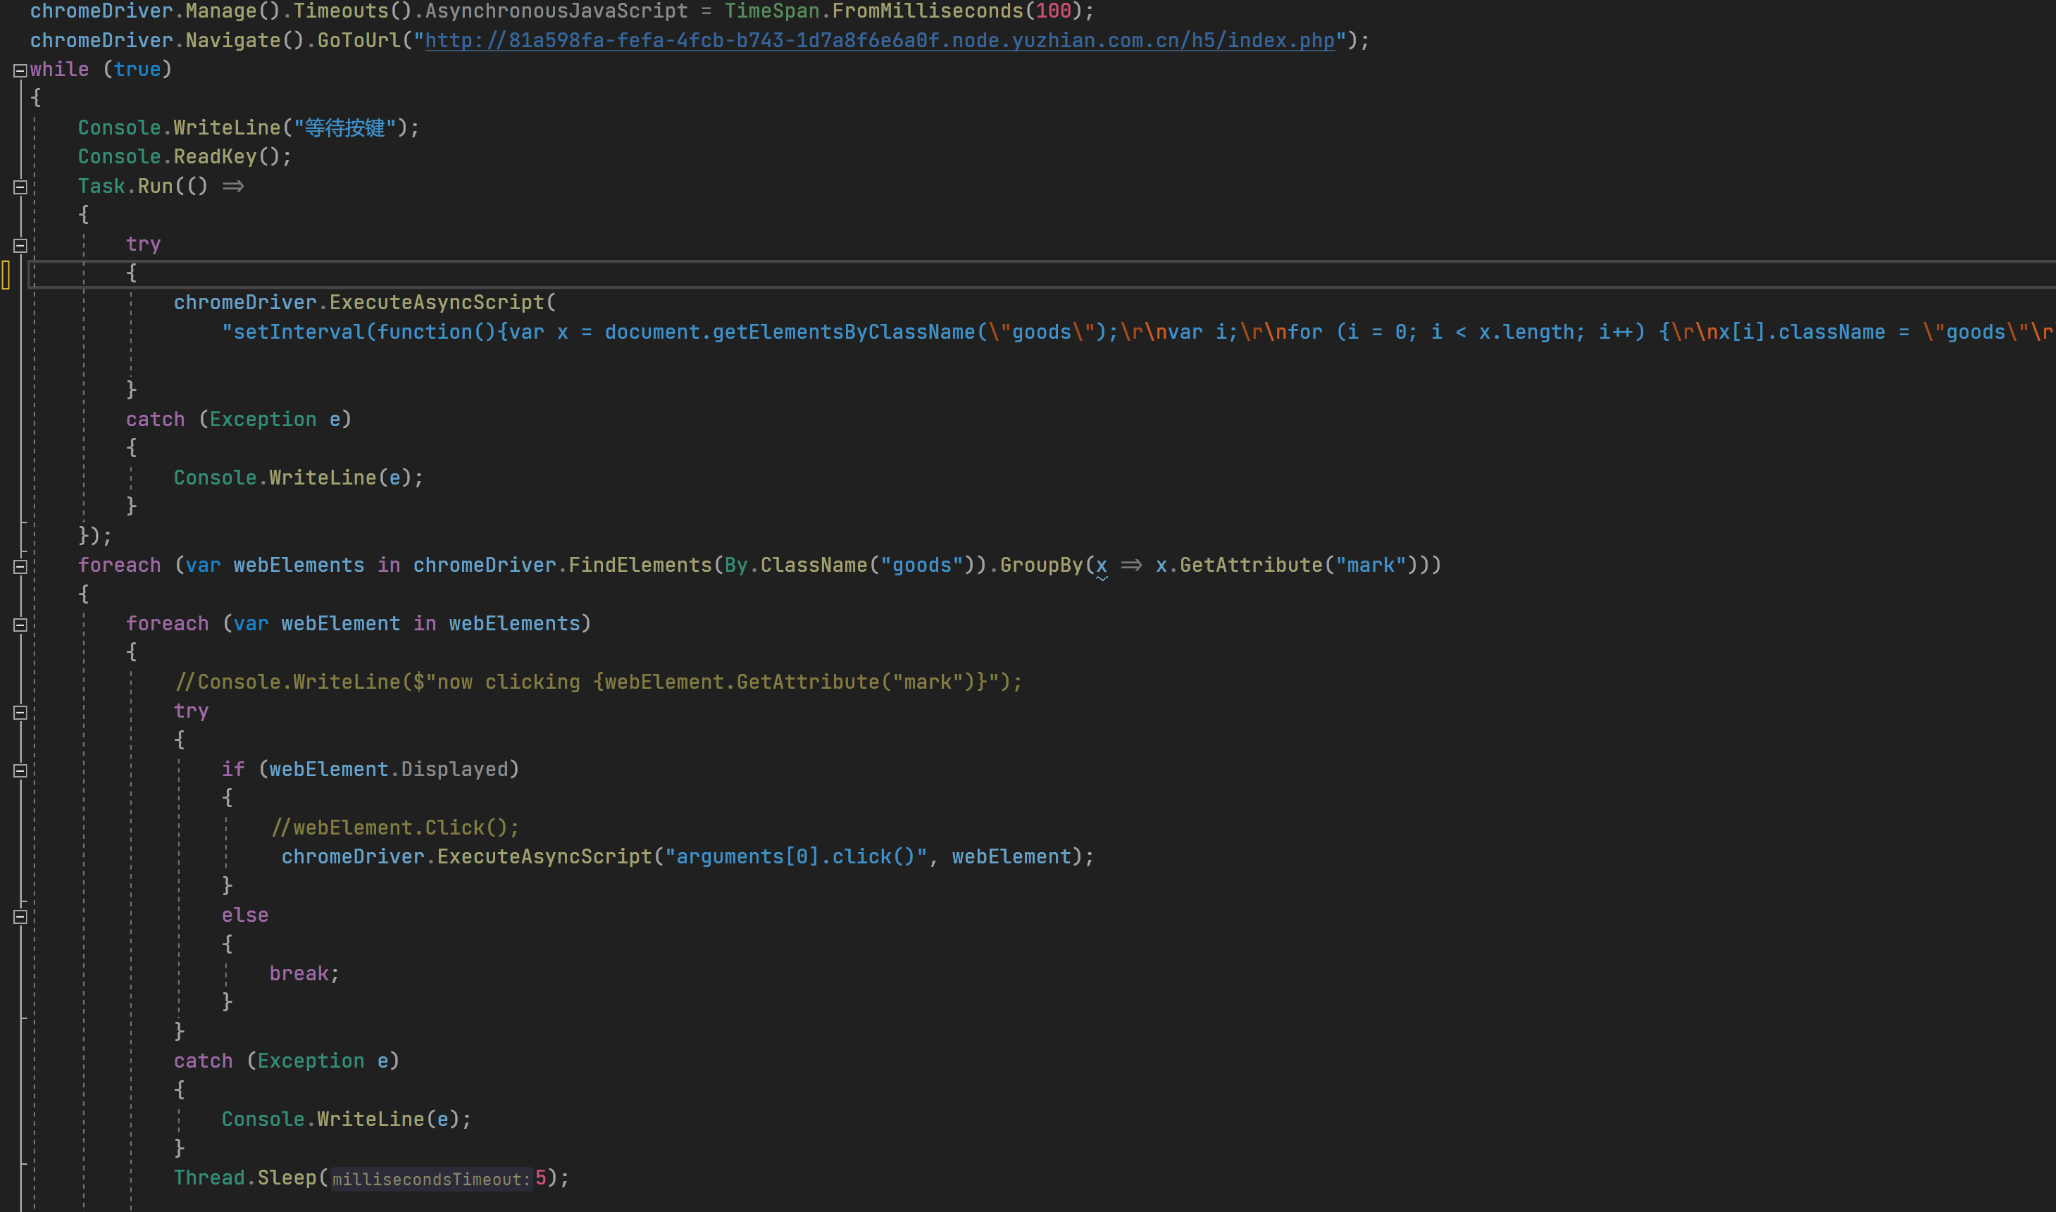Collapse the Task.Run lambda fold marker
Image resolution: width=2056 pixels, height=1212 pixels.
20,187
